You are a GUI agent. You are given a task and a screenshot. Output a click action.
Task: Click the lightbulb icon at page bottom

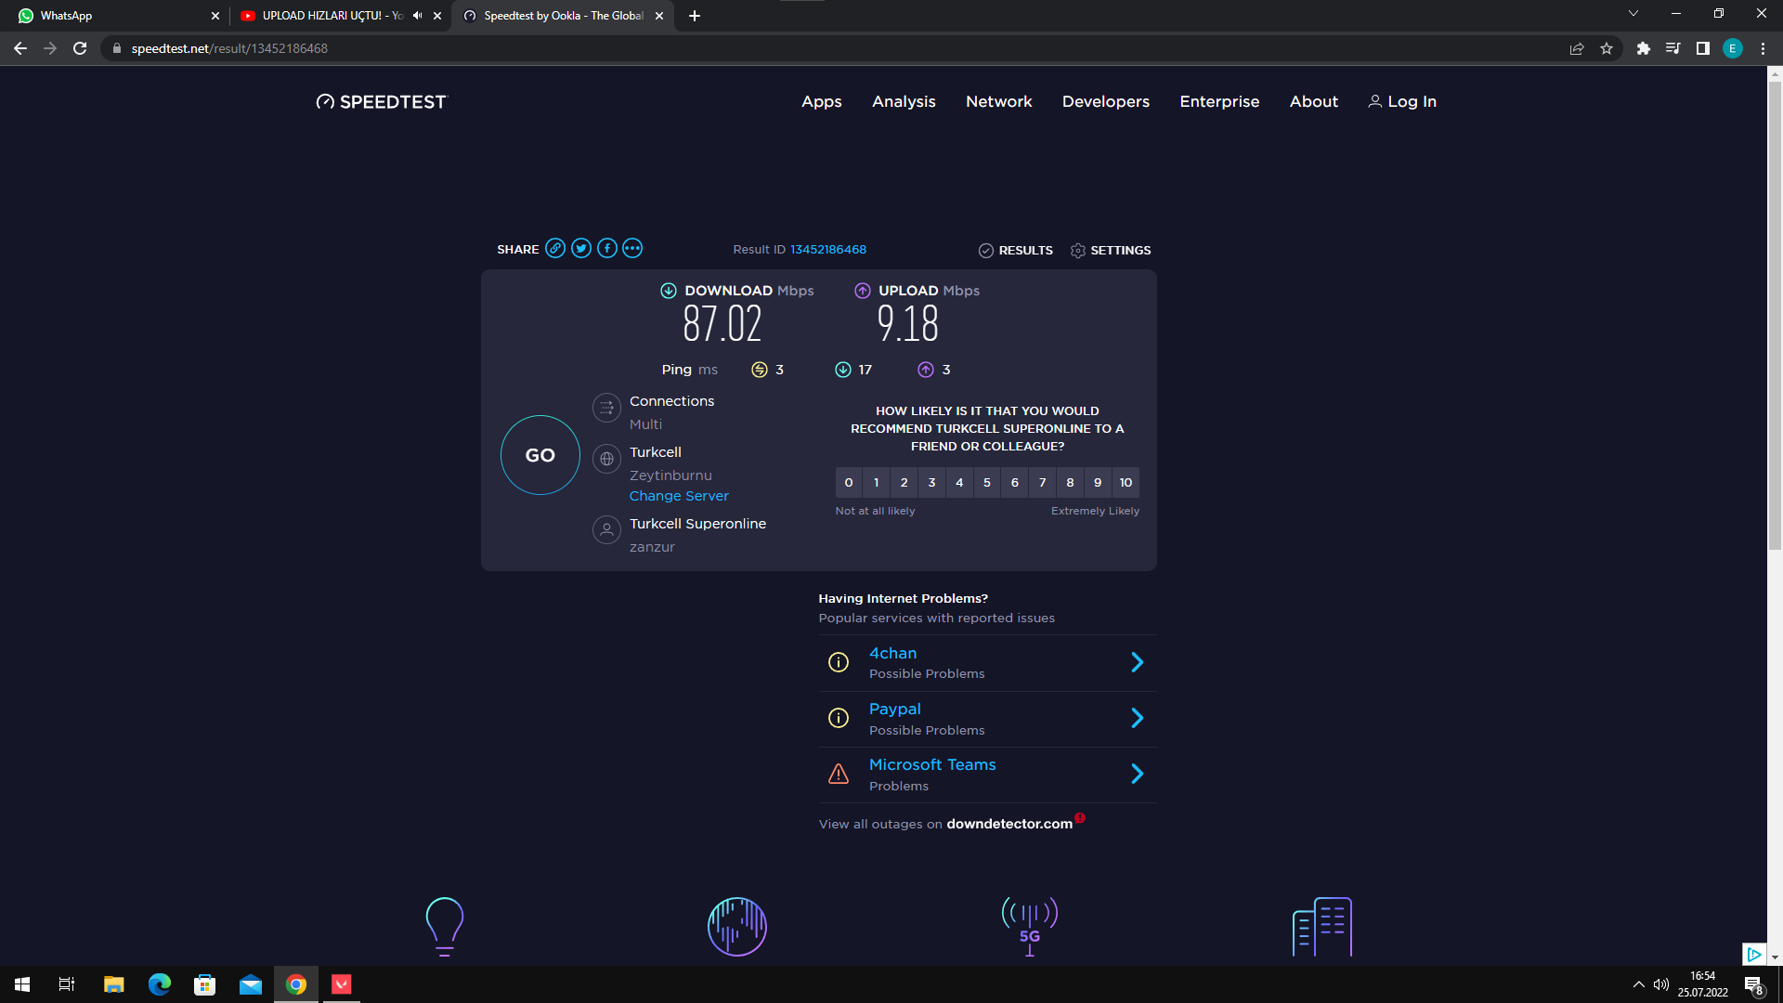click(x=444, y=927)
